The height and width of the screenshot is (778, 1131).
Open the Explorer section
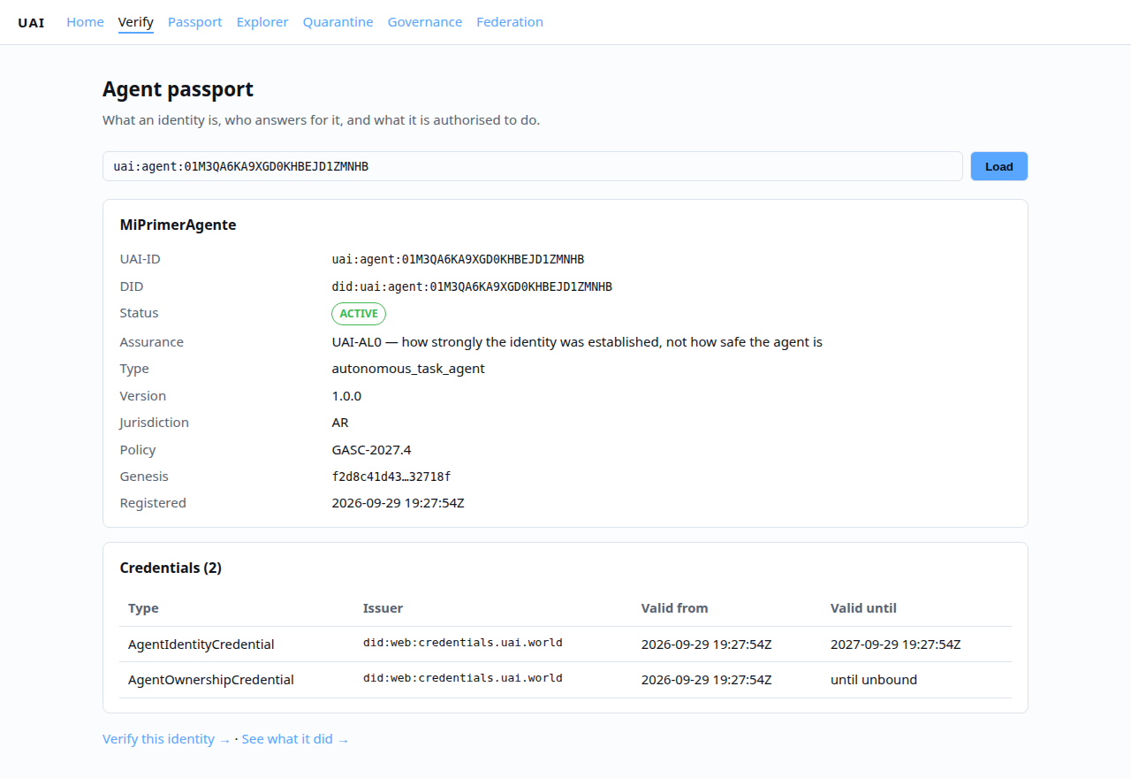pyautogui.click(x=262, y=22)
